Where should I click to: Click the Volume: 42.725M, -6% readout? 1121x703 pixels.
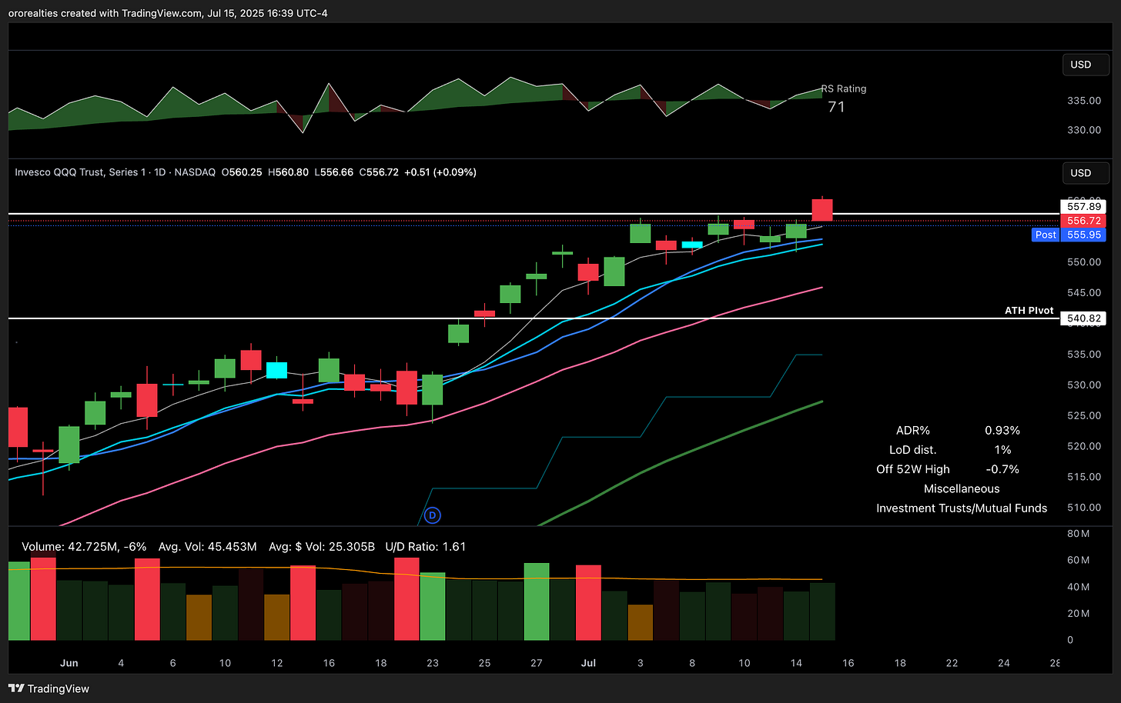click(x=84, y=547)
